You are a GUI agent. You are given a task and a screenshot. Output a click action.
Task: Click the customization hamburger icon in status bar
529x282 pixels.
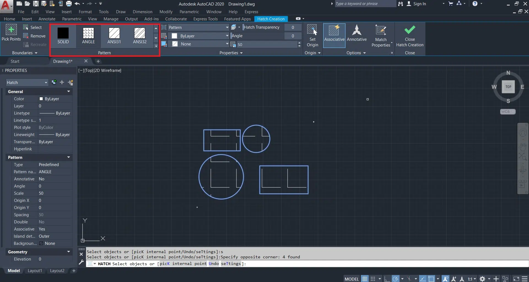click(525, 279)
